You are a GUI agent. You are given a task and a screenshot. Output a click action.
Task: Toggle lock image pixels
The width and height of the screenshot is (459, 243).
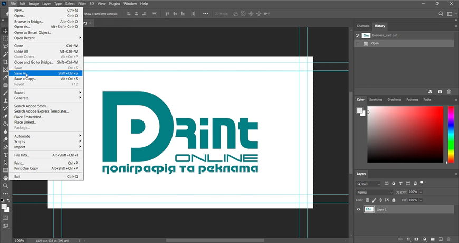(374, 200)
